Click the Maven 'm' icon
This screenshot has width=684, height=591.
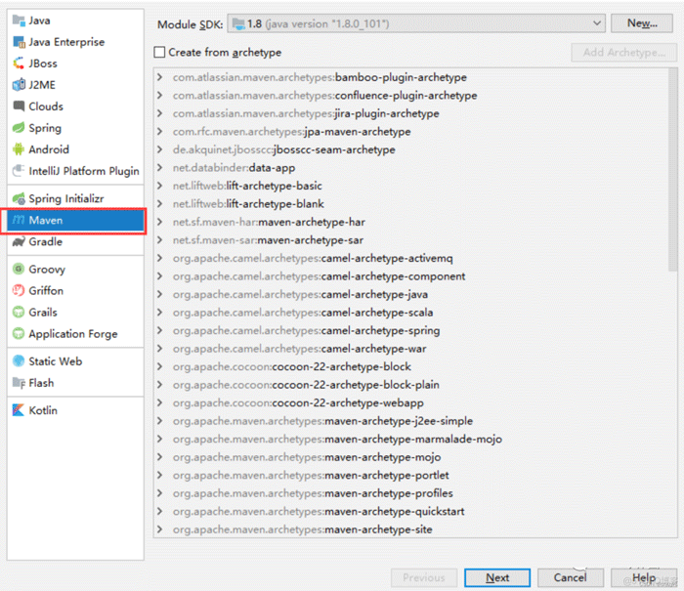click(x=19, y=220)
